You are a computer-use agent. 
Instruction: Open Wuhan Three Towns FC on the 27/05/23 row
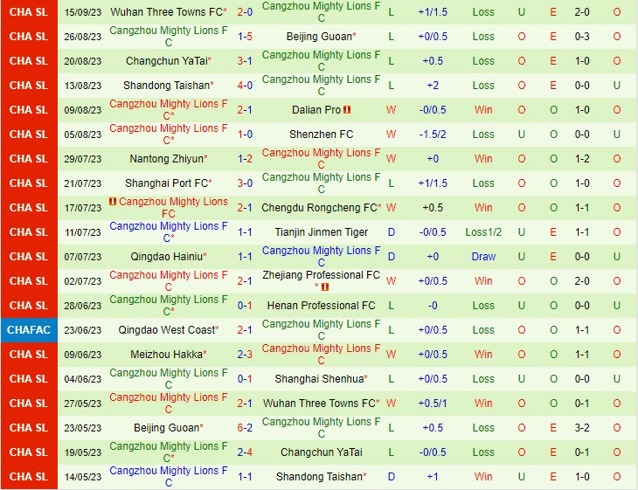pyautogui.click(x=319, y=404)
